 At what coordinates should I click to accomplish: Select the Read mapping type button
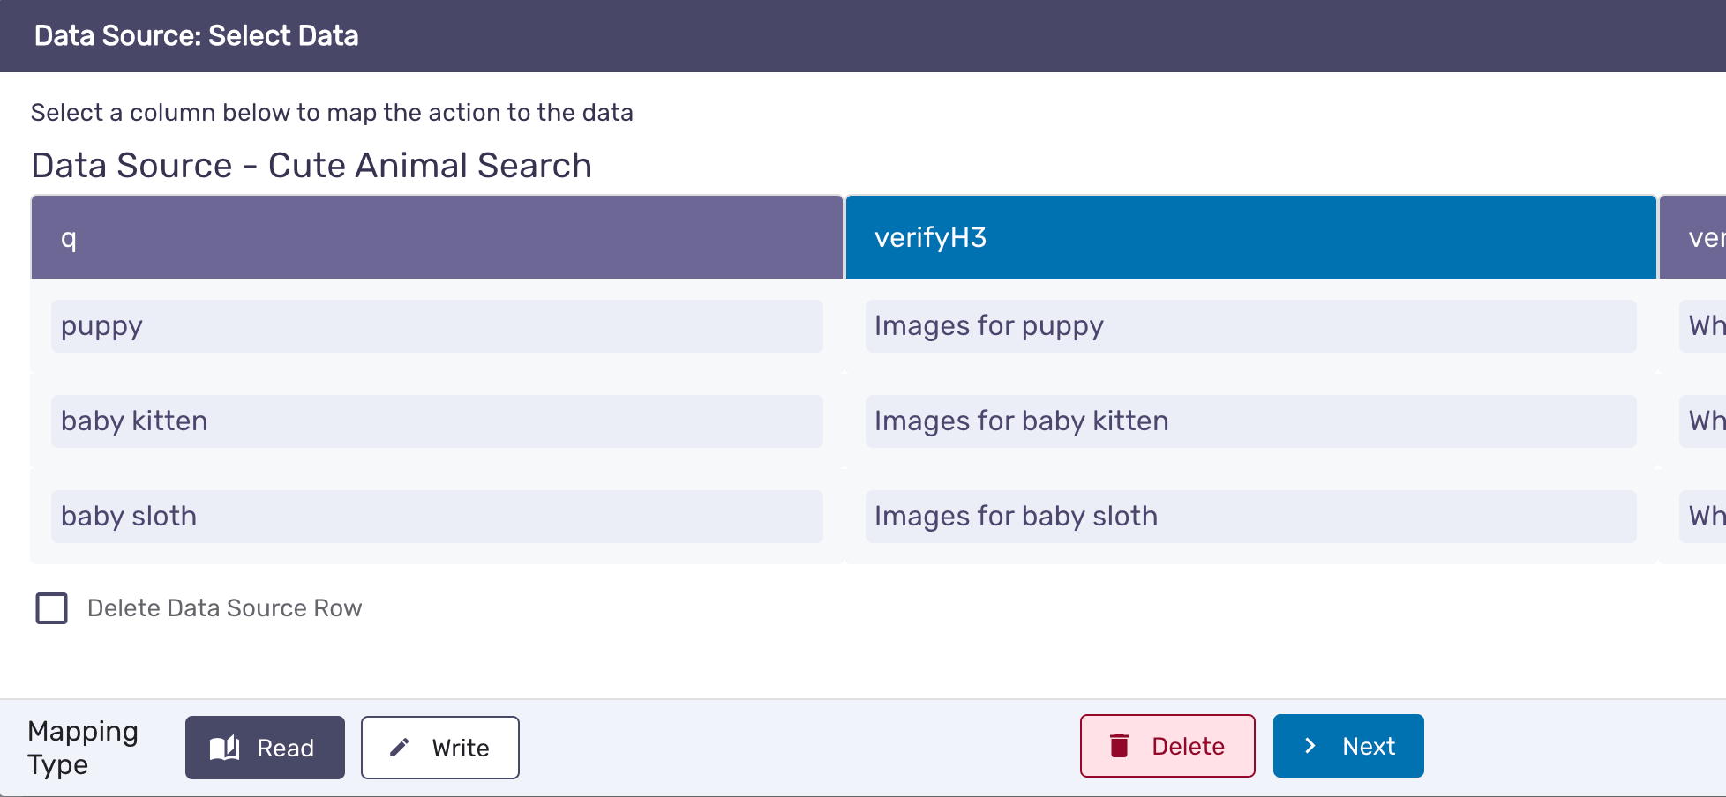265,748
